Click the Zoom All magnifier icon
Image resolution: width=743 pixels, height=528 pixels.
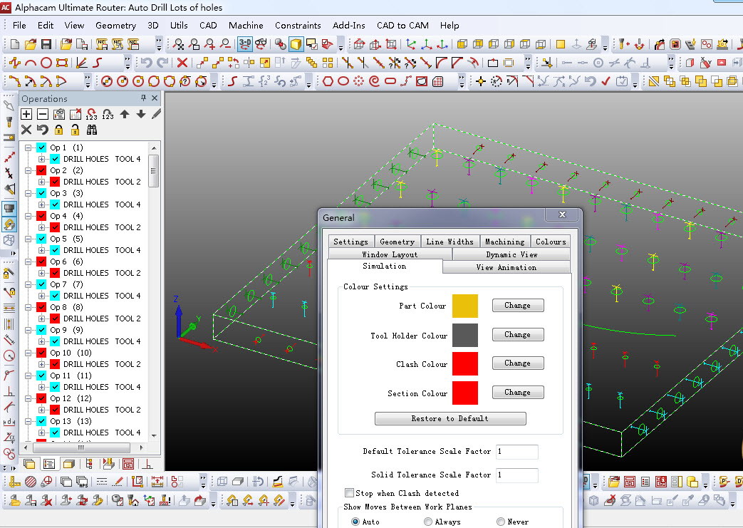pos(179,45)
